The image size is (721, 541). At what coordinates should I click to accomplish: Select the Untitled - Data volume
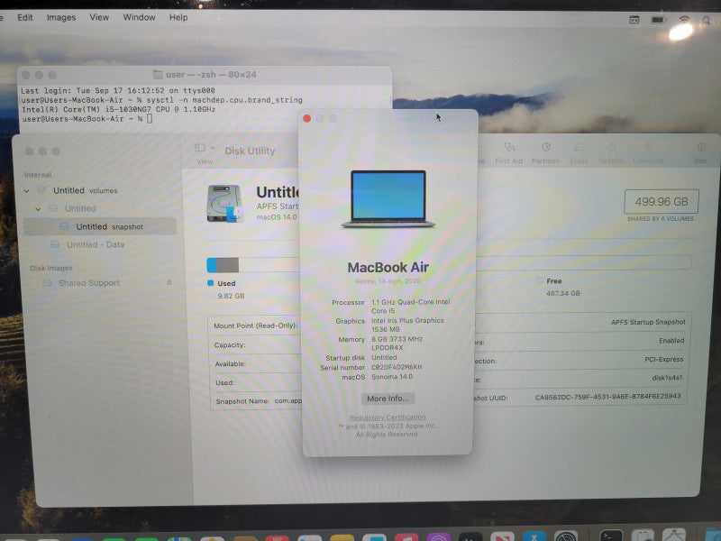point(96,244)
